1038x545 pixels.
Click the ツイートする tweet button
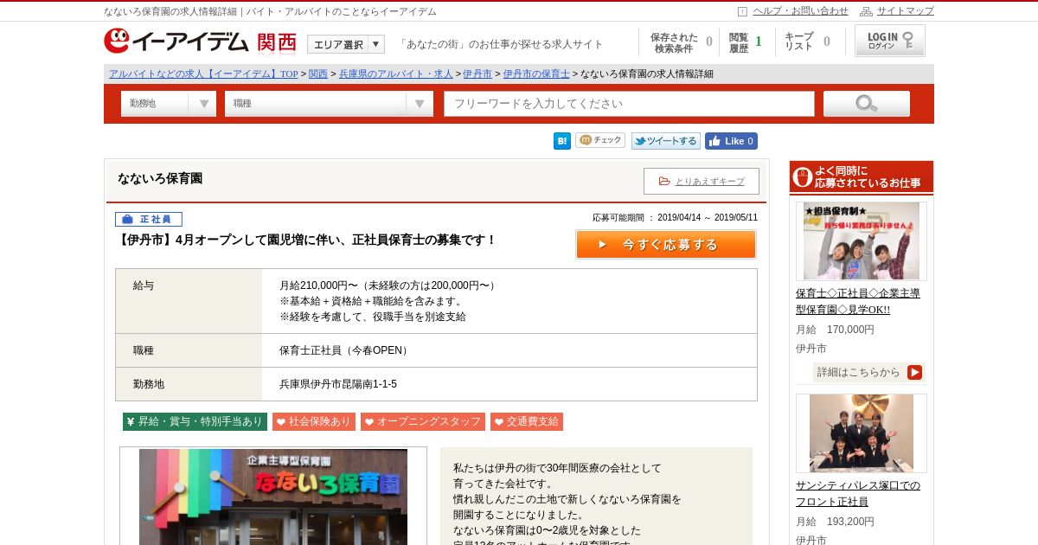point(665,141)
